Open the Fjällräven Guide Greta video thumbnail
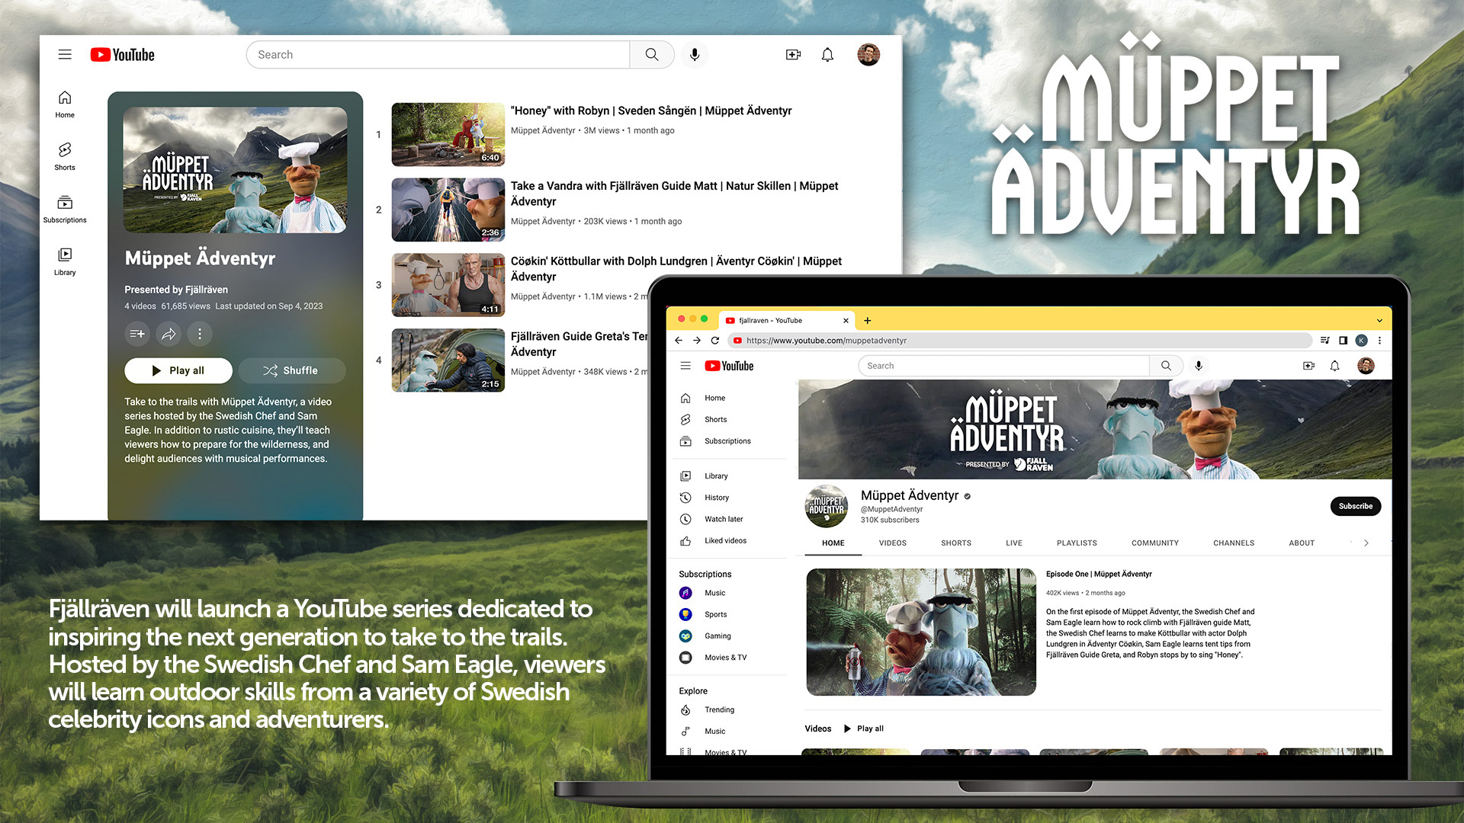1464x823 pixels. tap(448, 360)
